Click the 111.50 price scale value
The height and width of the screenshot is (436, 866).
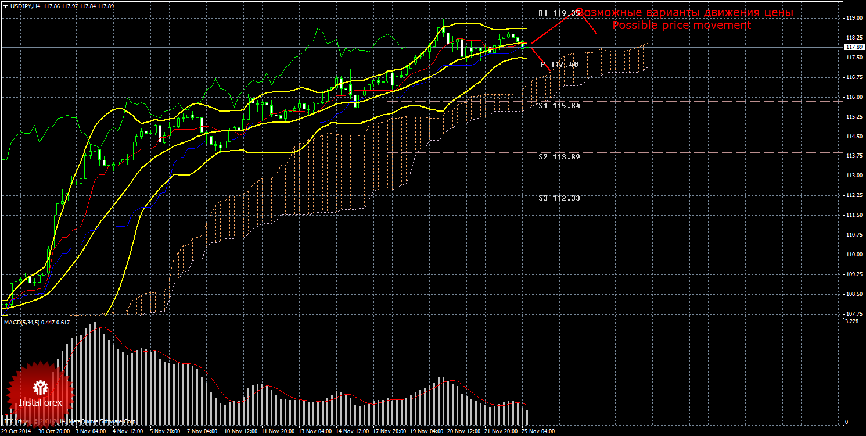click(x=854, y=215)
